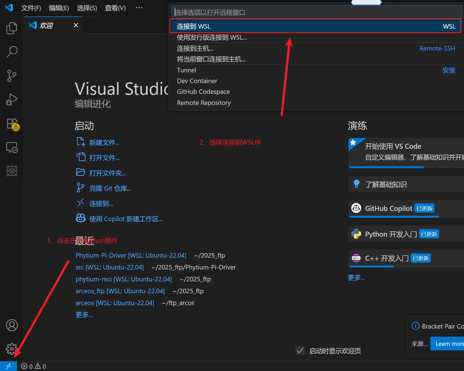Select the Tunnel option
464x371 pixels.
pos(316,70)
